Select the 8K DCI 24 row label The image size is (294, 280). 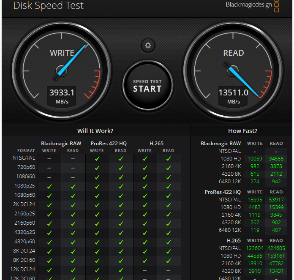pos(24,251)
